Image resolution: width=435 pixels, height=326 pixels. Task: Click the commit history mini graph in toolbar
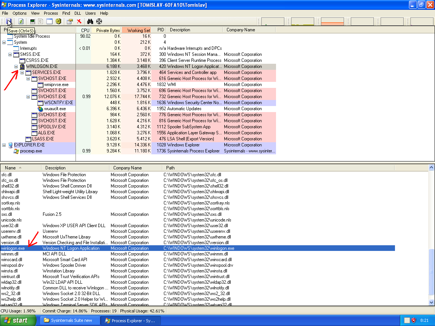302,22
